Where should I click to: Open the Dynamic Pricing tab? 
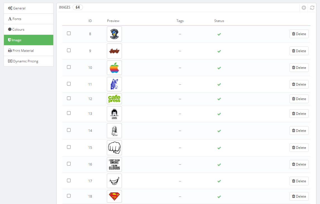coord(28,61)
